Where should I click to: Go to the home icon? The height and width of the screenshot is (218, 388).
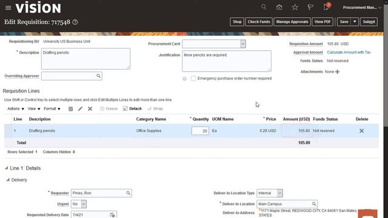[279, 7]
